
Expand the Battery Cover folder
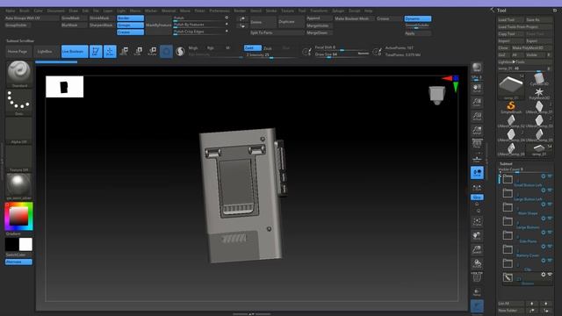(508, 249)
